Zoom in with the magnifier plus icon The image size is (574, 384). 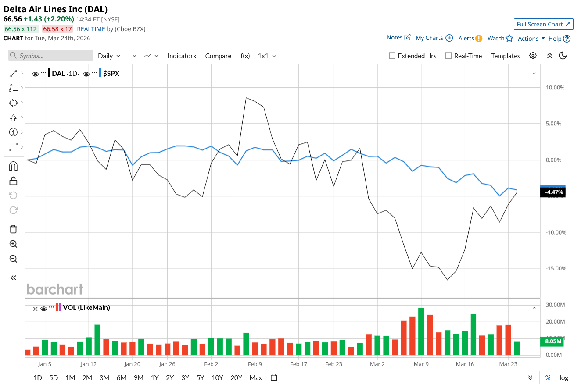coord(13,244)
